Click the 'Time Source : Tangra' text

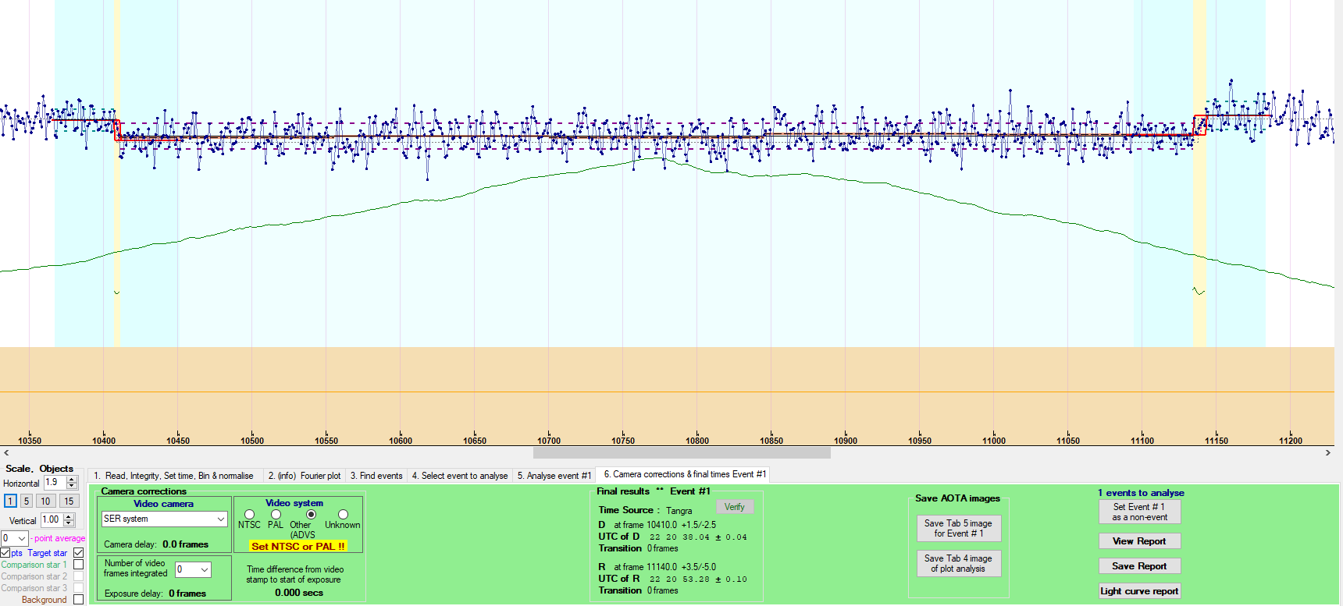tap(645, 510)
